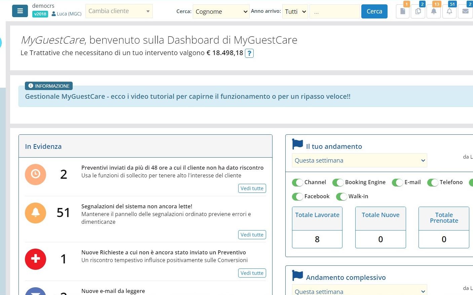Viewport: 473px width, 295px height.
Task: Click the Totale Nuove card header
Action: click(380, 218)
